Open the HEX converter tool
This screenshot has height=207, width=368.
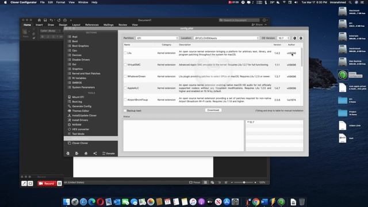(x=80, y=129)
